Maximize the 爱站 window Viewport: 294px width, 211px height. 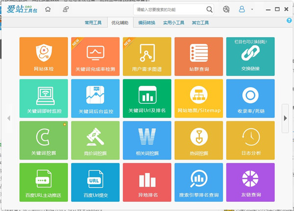pyautogui.click(x=277, y=9)
